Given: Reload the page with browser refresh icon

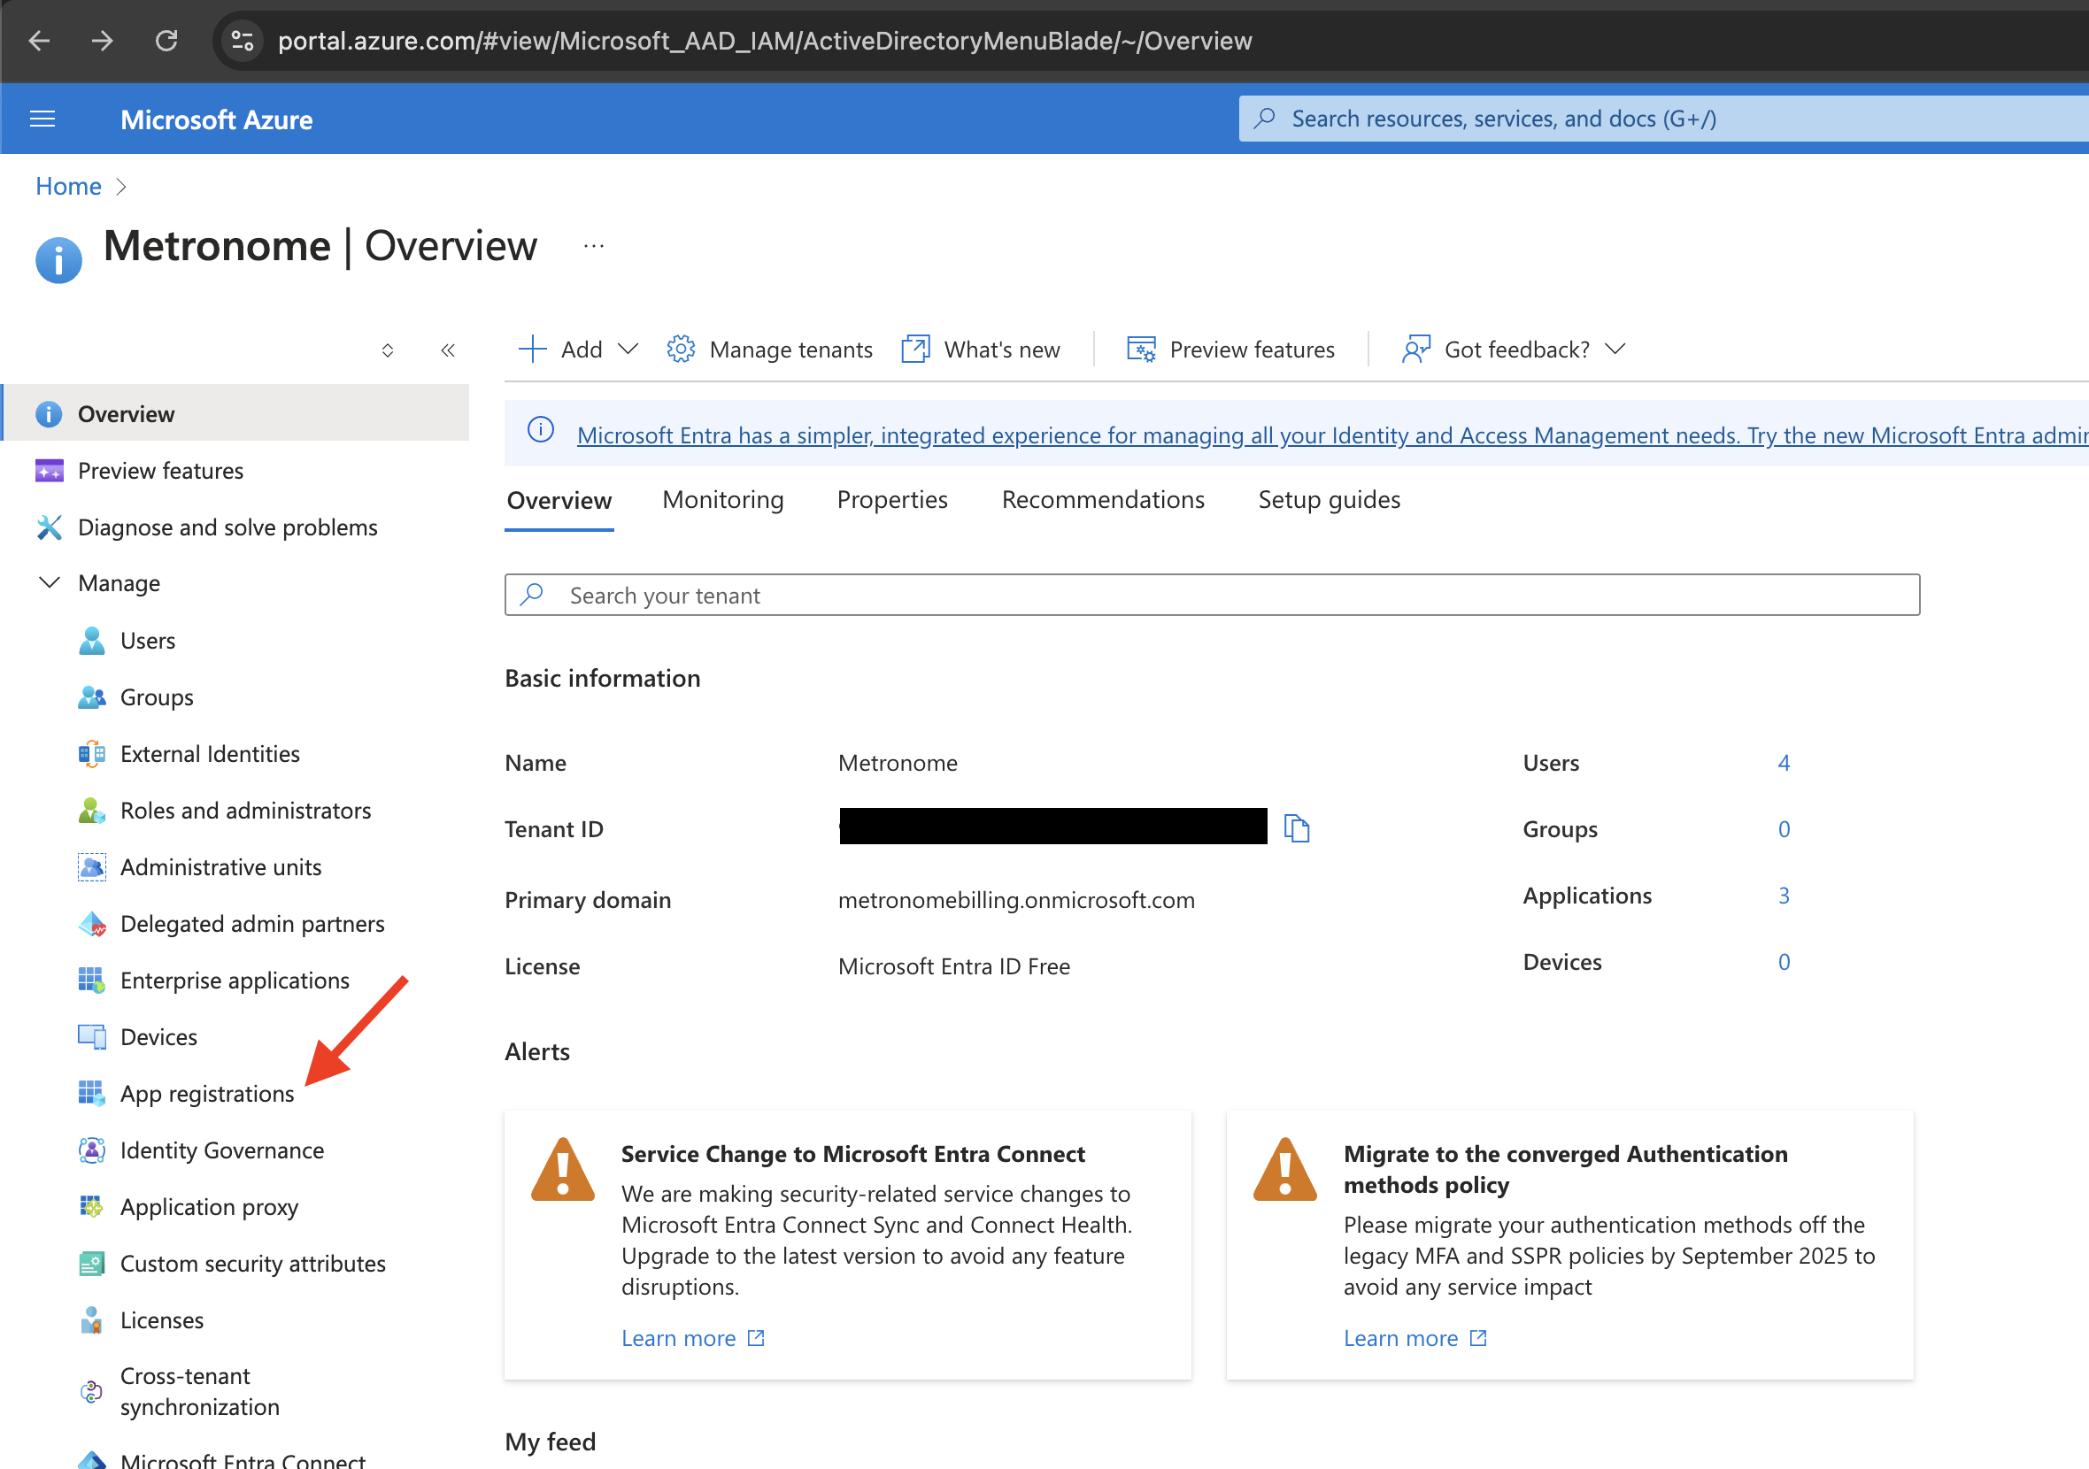Looking at the screenshot, I should pos(166,41).
